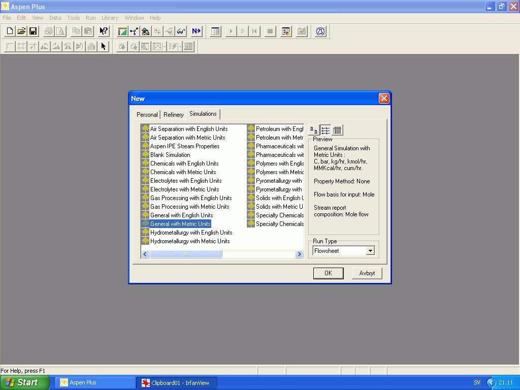Close the New dialog with red X
The image size is (520, 390).
pos(384,98)
